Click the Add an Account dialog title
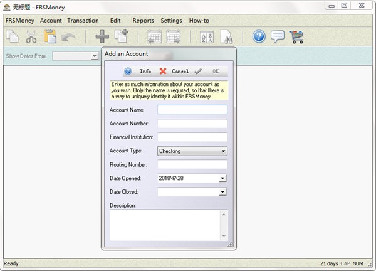Image resolution: width=376 pixels, height=271 pixels. pos(126,54)
